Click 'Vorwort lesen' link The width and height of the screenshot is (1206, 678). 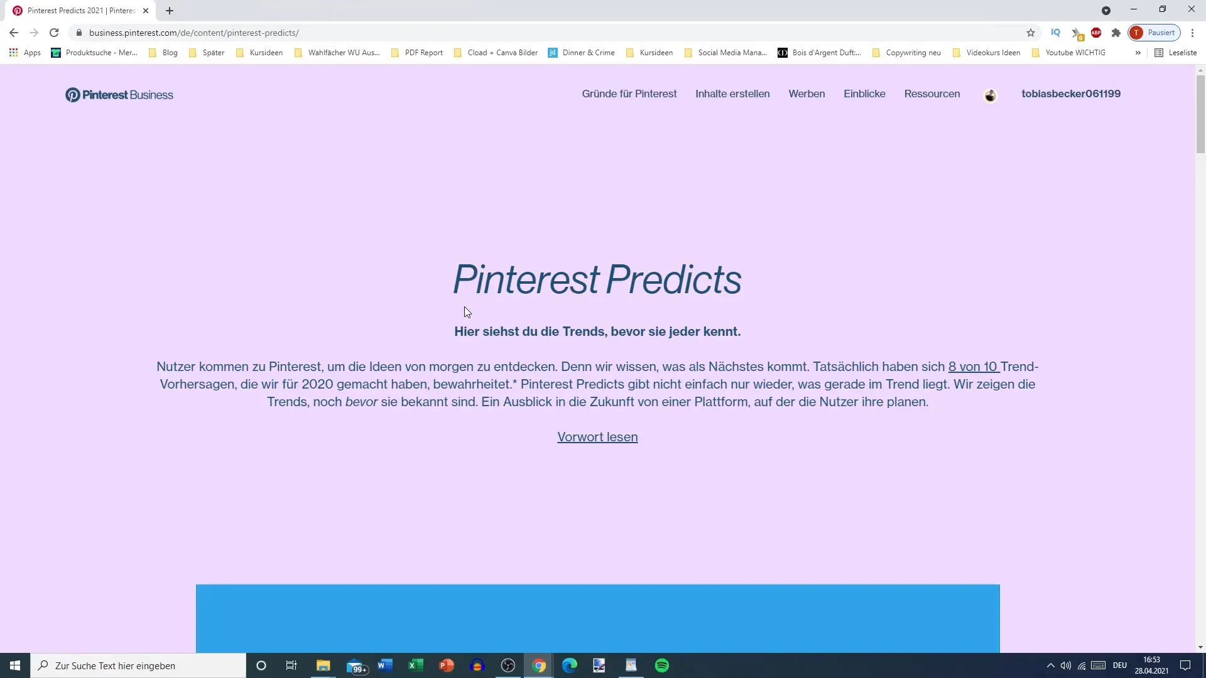pos(597,436)
